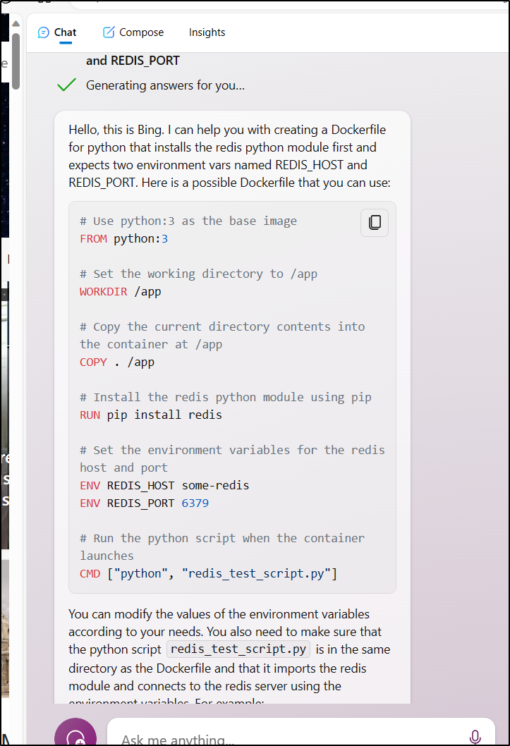
Task: Click the '# Run the python script' comment
Action: pos(222,546)
